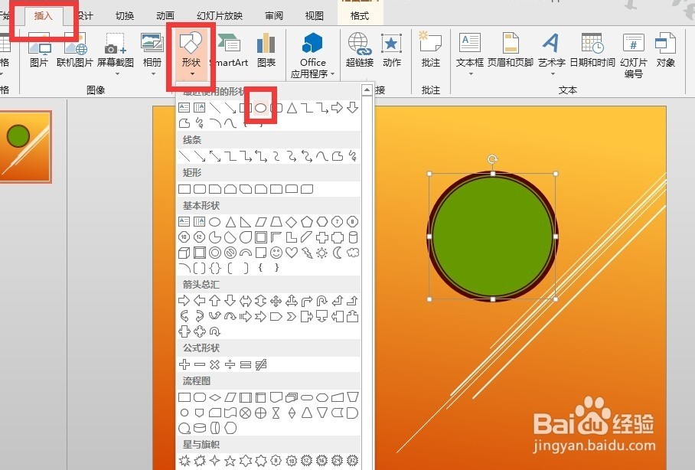
Task: Insert 艺术字 WordArt
Action: 551,51
